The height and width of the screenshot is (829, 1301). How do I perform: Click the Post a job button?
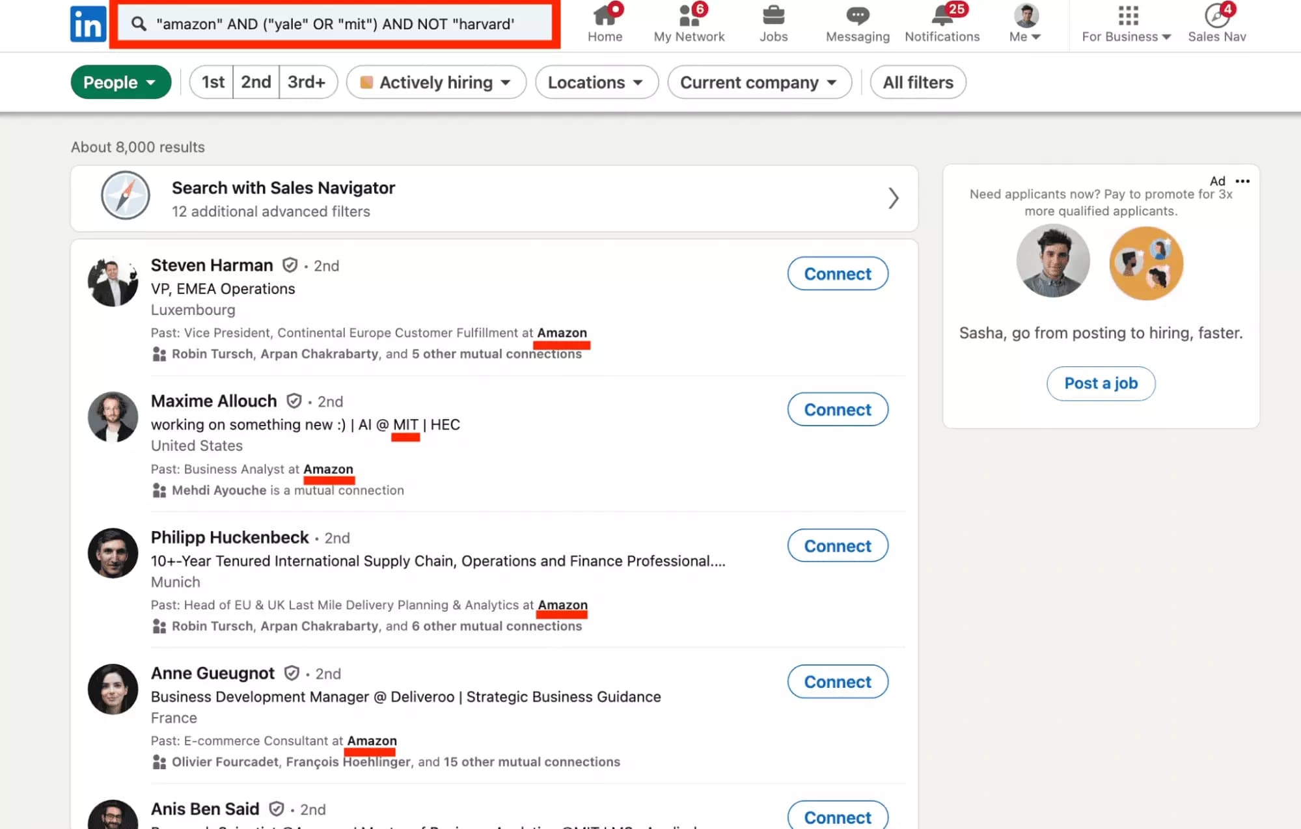pos(1100,383)
